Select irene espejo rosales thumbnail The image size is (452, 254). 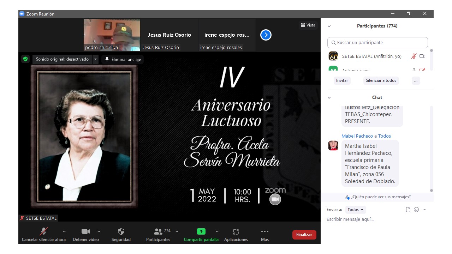(227, 35)
